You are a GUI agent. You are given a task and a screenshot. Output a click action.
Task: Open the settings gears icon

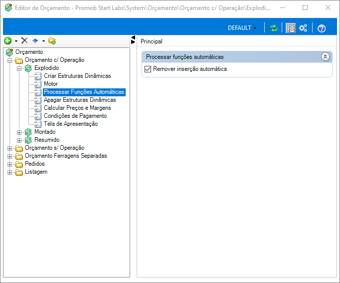[303, 28]
